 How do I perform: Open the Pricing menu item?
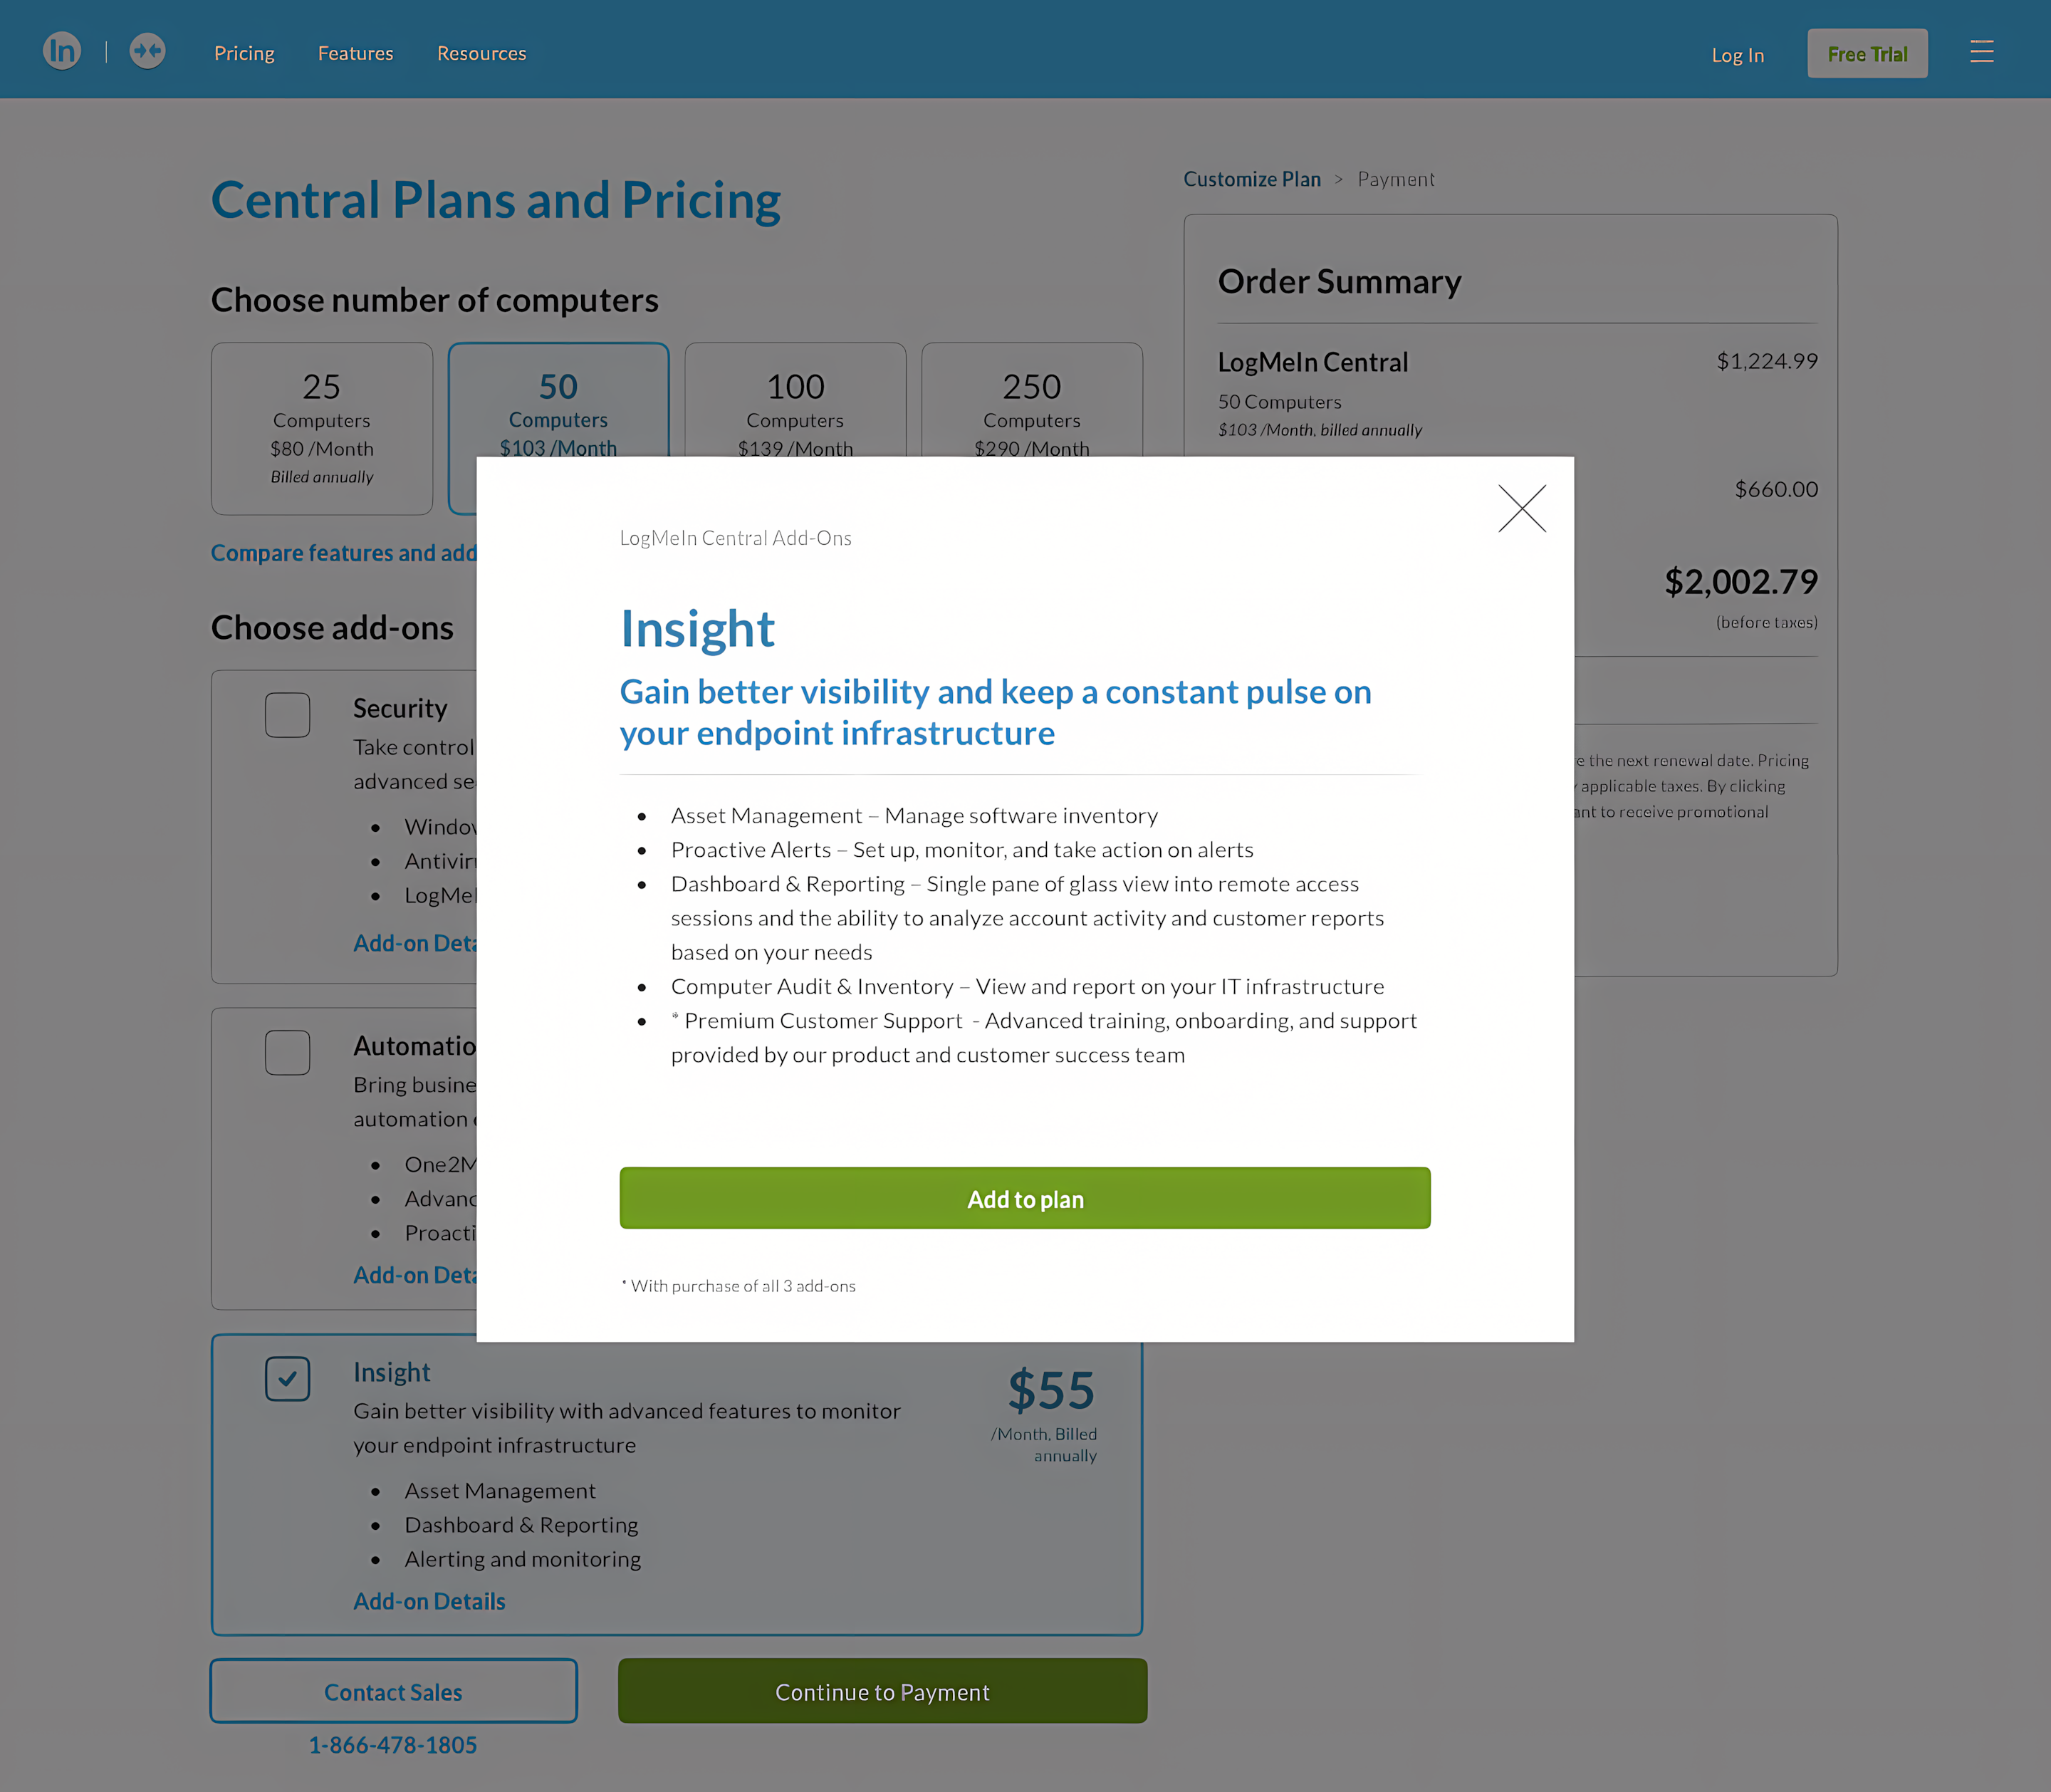click(x=244, y=53)
